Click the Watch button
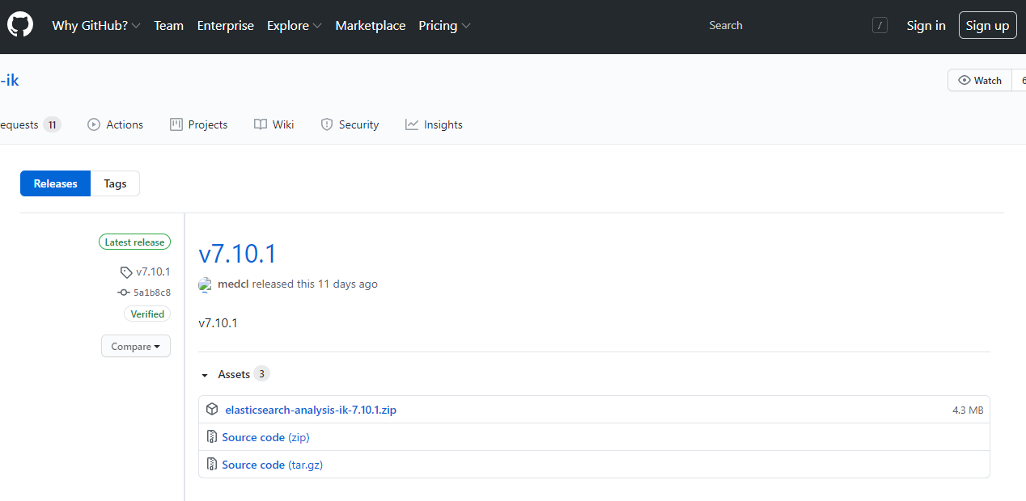The width and height of the screenshot is (1026, 501). [x=980, y=80]
